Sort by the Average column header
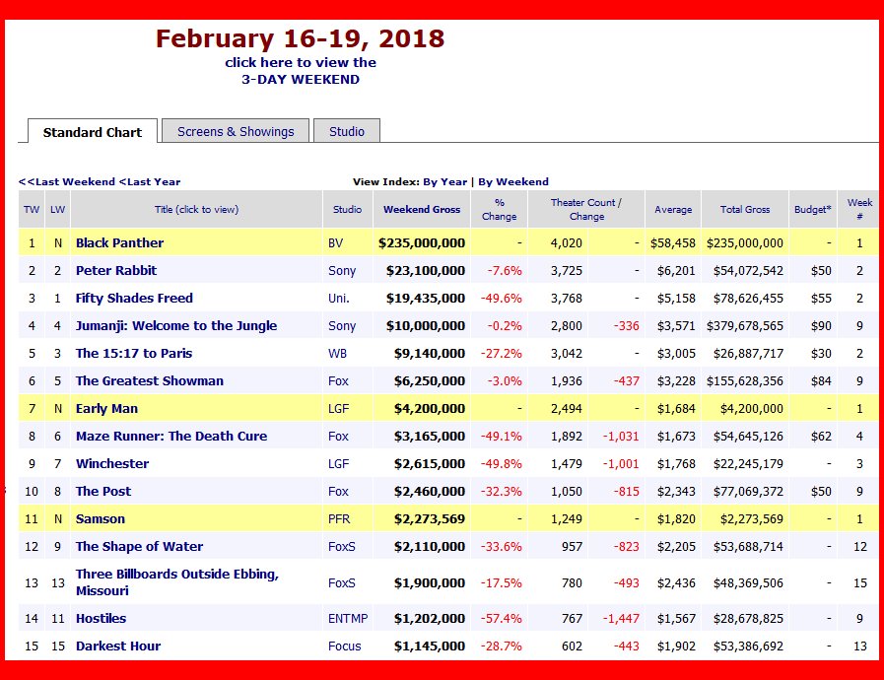This screenshot has height=680, width=884. coord(673,209)
